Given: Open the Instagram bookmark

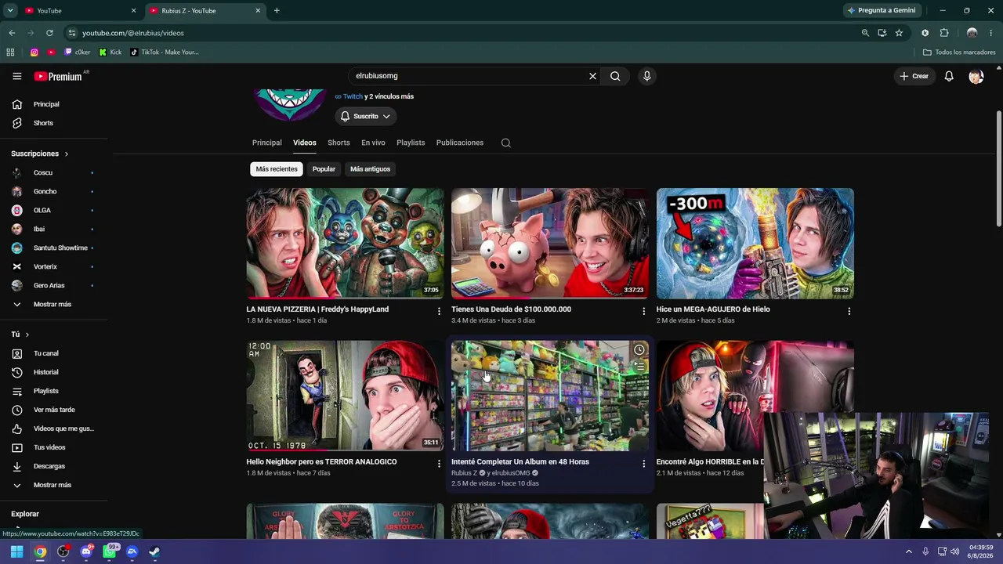Looking at the screenshot, I should coord(34,52).
